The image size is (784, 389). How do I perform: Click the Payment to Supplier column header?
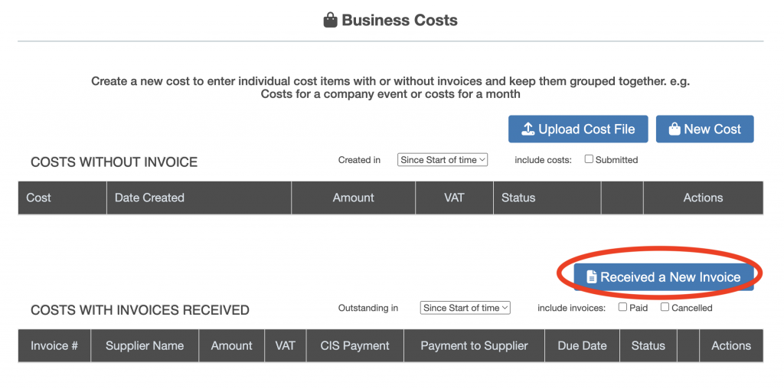(474, 345)
